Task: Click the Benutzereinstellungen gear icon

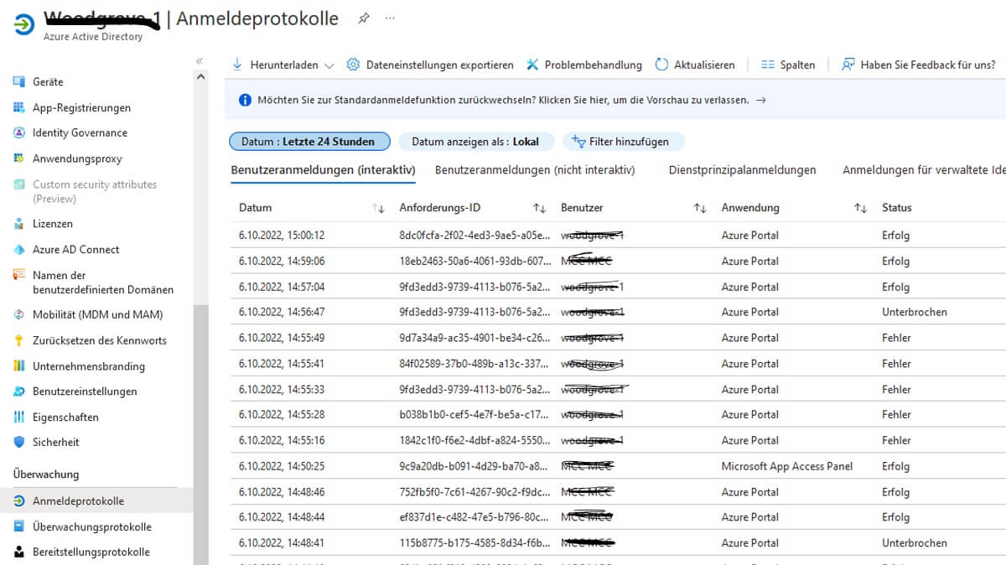Action: (19, 391)
